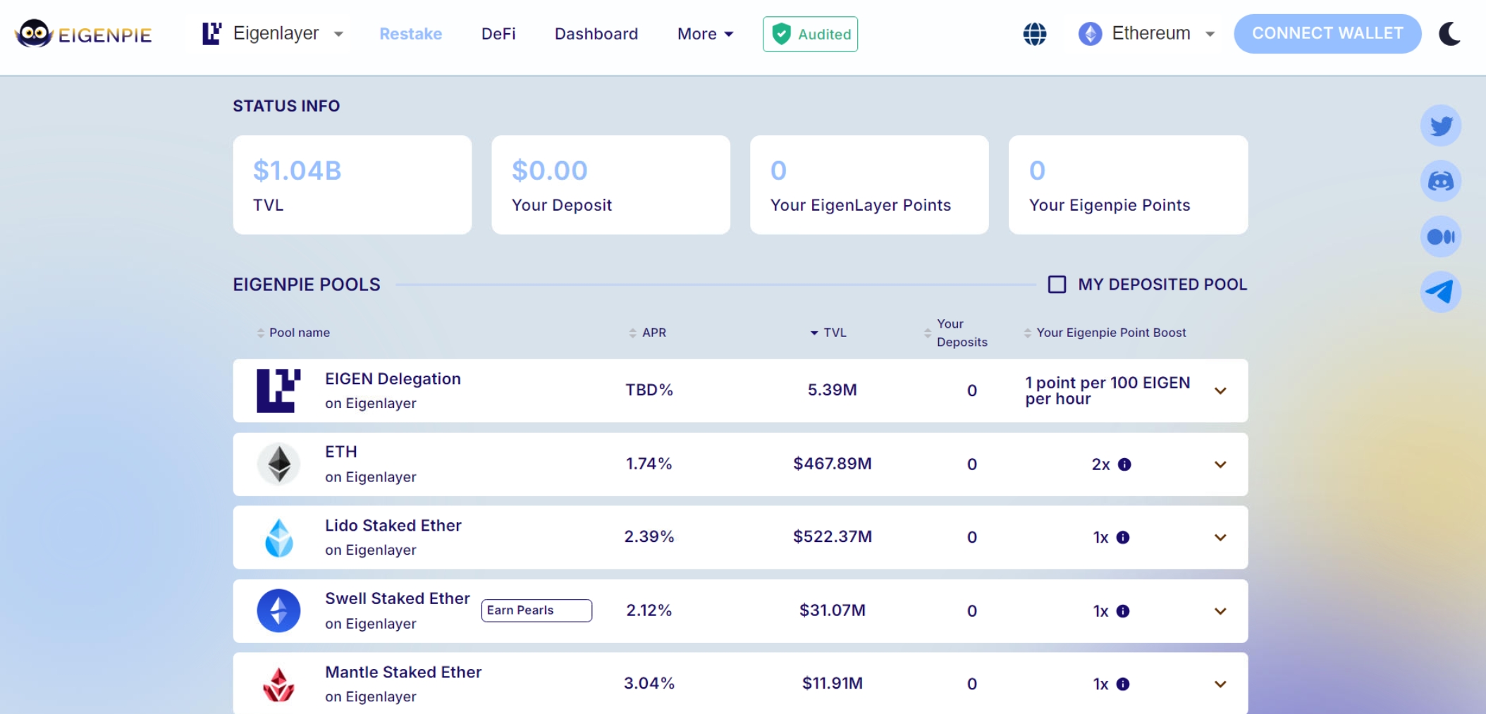Sort pools by APR column
The image size is (1486, 714).
point(647,333)
